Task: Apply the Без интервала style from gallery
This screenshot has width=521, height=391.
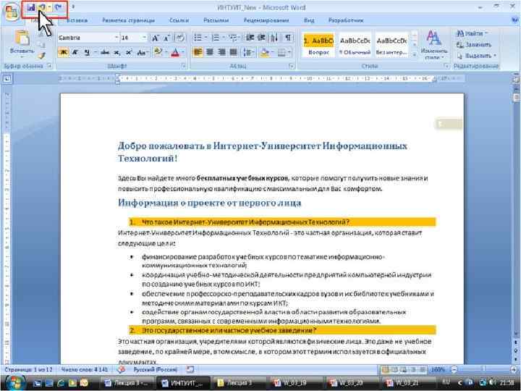Action: [x=391, y=45]
